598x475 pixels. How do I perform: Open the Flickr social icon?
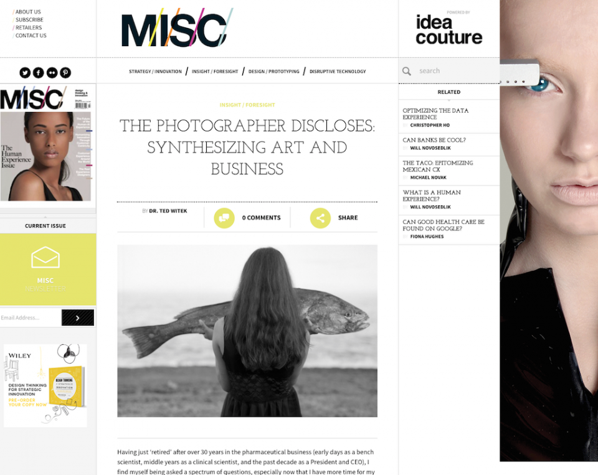[x=52, y=72]
